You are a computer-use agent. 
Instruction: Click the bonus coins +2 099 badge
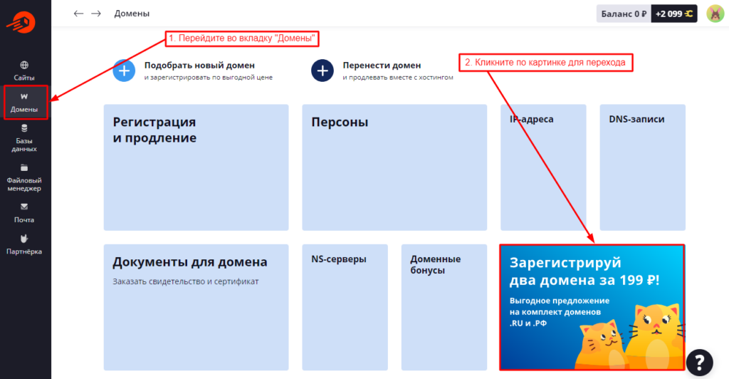tap(674, 14)
